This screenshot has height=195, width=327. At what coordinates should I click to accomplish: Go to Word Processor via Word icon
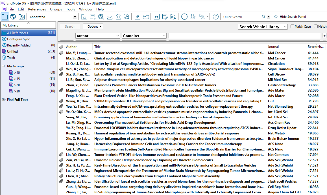(x=173, y=17)
